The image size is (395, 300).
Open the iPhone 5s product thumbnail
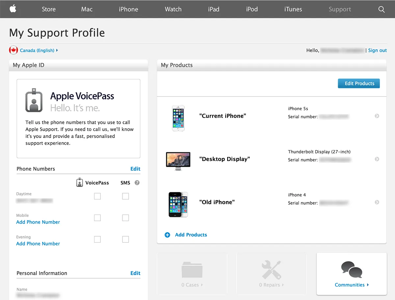pos(178,118)
